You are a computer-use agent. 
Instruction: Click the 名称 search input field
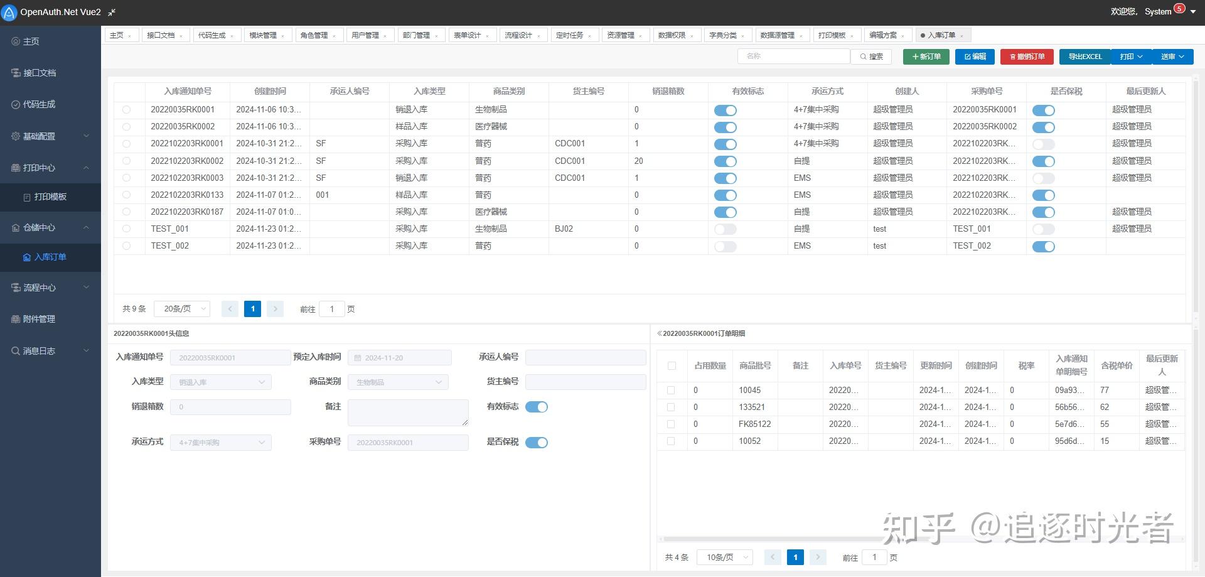(x=794, y=56)
